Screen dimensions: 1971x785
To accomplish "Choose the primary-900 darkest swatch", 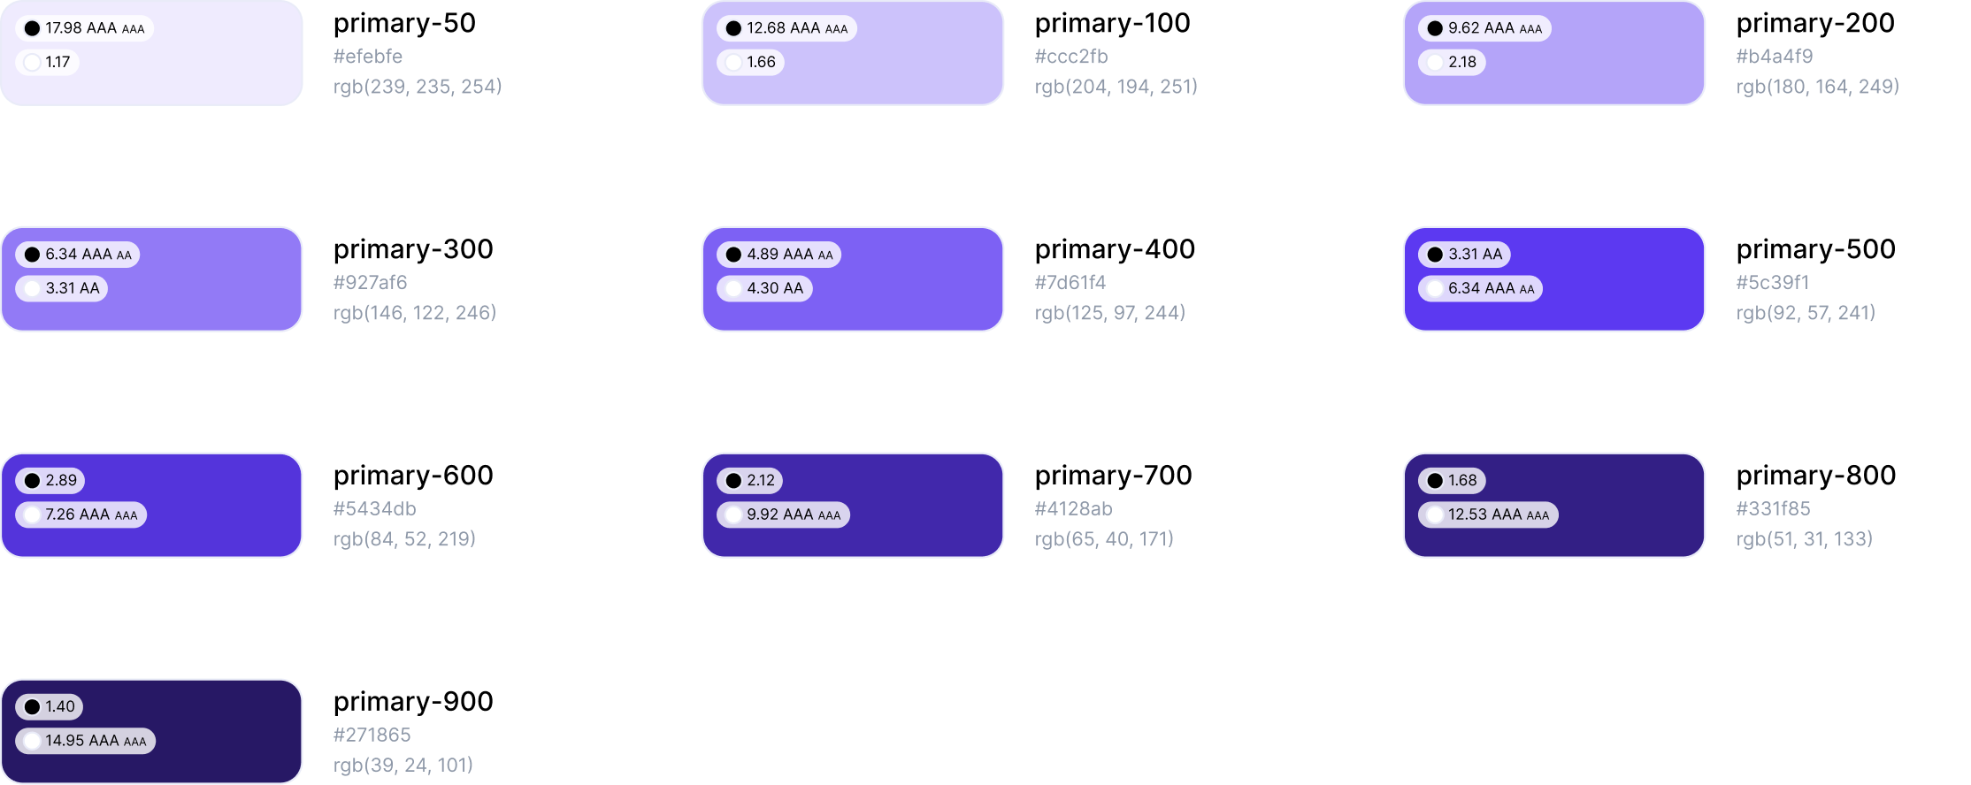I will 151,732.
